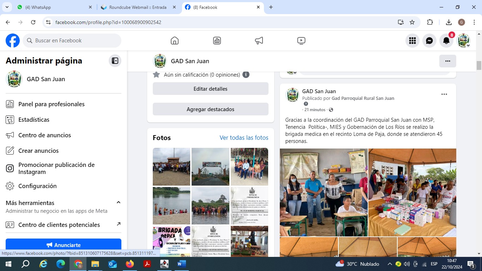The width and height of the screenshot is (482, 271).
Task: Open Messenger chats icon
Action: click(429, 41)
